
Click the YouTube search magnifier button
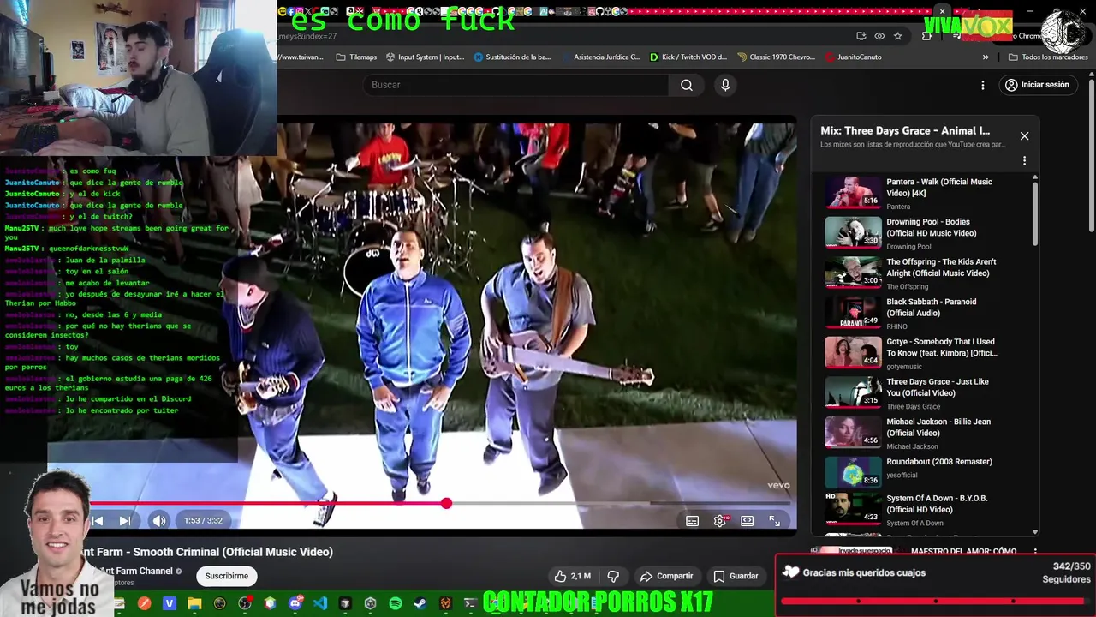[x=687, y=85]
